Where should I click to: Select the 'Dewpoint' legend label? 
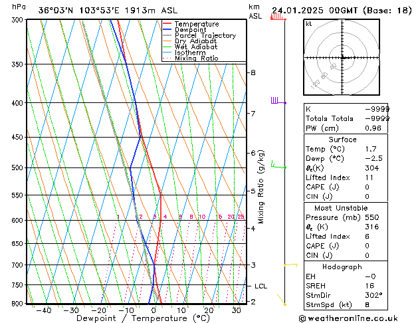tap(190, 30)
